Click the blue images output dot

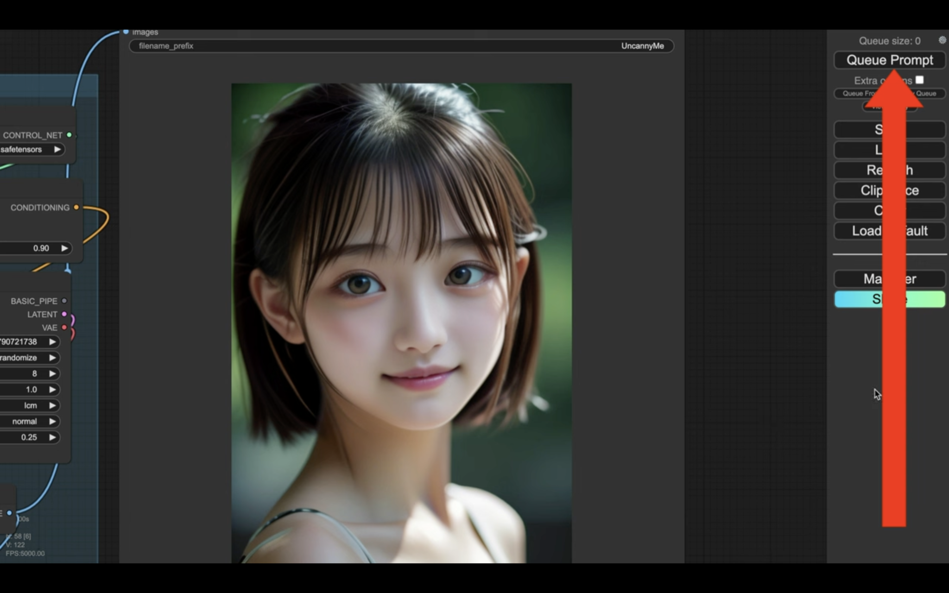tap(126, 32)
